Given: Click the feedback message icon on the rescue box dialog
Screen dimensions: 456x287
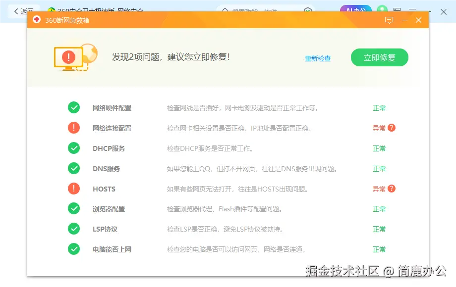Looking at the screenshot, I should tap(389, 20).
